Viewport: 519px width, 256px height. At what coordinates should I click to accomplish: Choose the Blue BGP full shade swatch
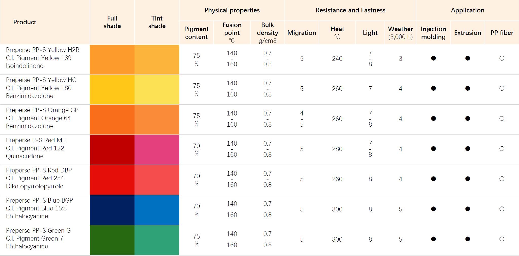112,210
